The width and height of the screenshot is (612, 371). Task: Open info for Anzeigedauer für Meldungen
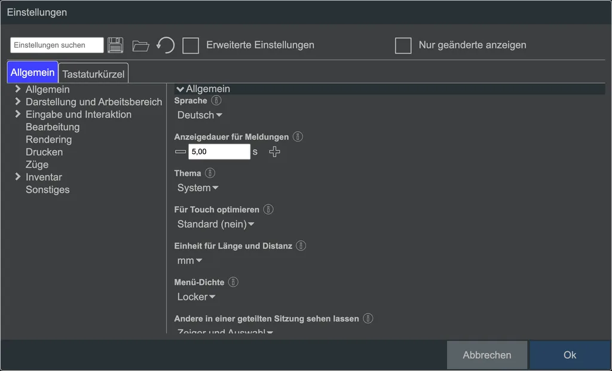point(298,137)
